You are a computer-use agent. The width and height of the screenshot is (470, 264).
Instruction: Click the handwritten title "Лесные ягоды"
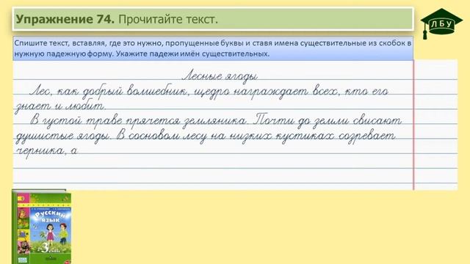click(220, 76)
